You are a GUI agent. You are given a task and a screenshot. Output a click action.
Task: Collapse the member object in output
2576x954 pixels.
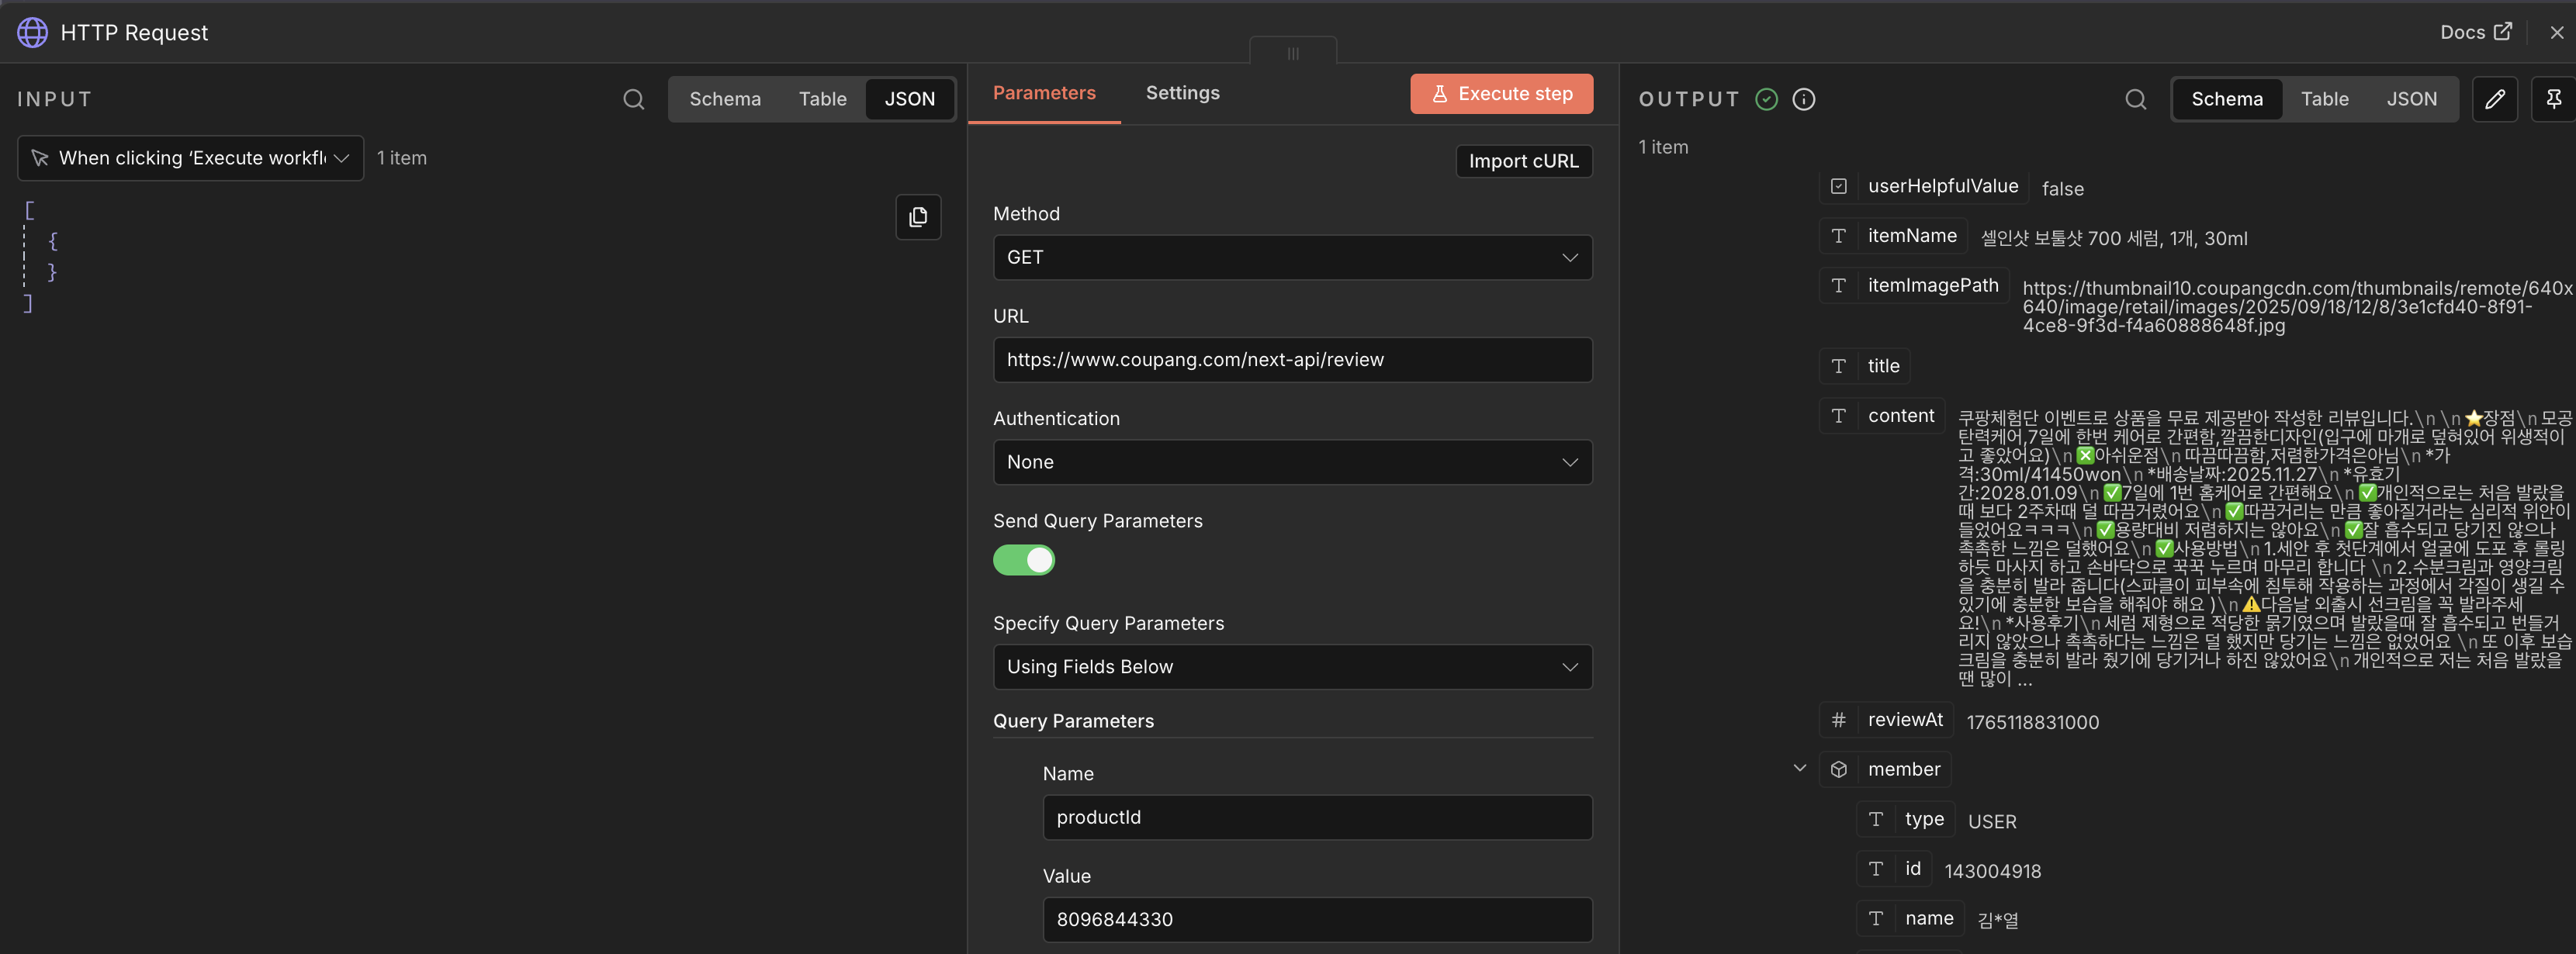pyautogui.click(x=1800, y=769)
